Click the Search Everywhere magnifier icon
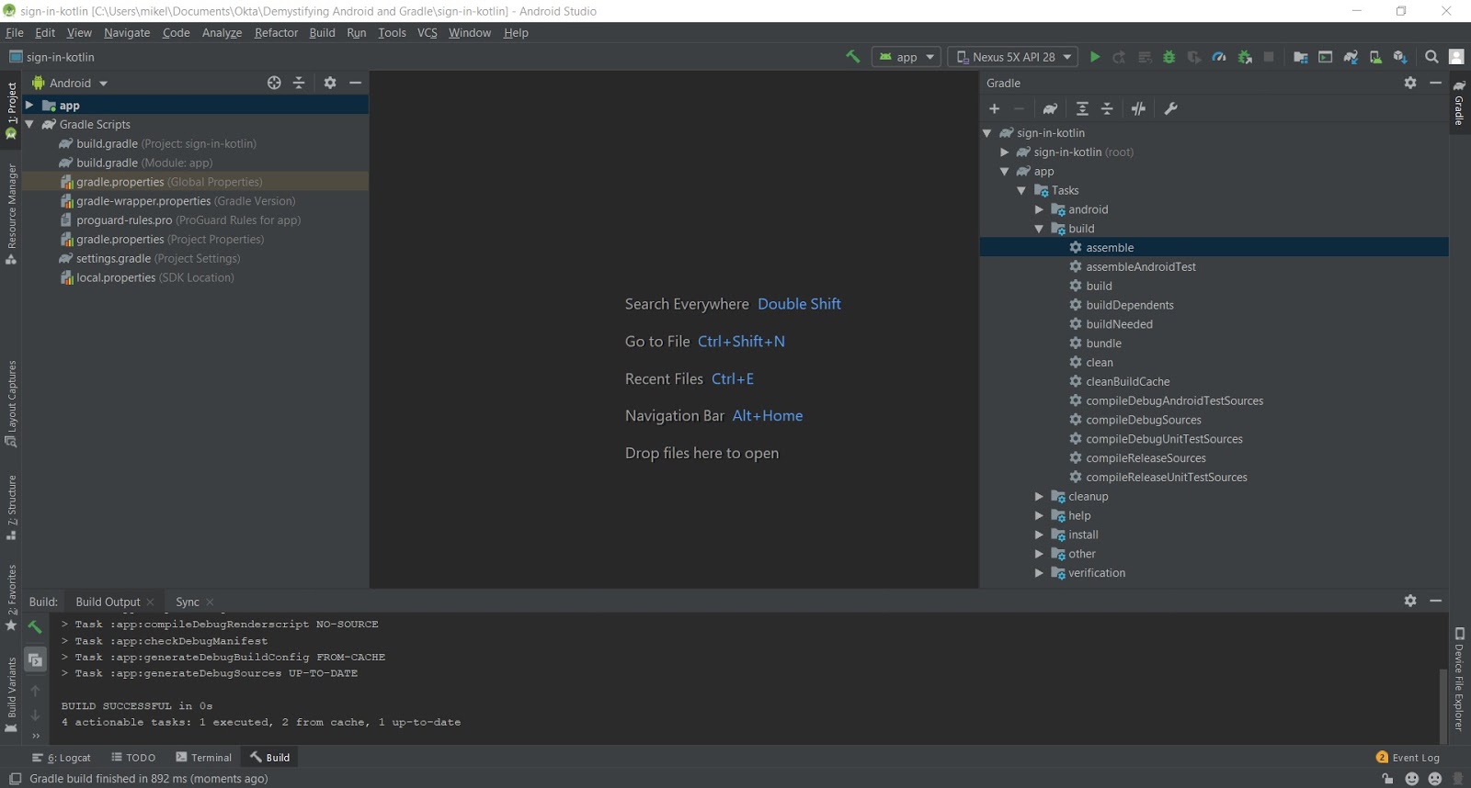 click(1431, 57)
